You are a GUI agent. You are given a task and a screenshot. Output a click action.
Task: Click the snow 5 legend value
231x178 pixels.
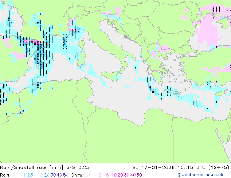pos(107,175)
